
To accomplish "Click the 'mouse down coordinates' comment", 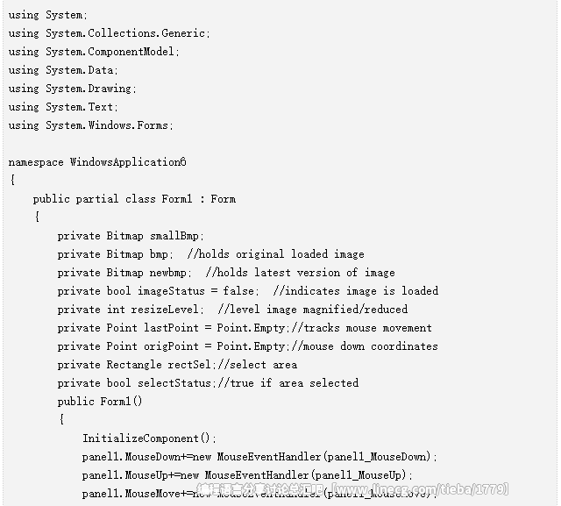I will pos(365,346).
